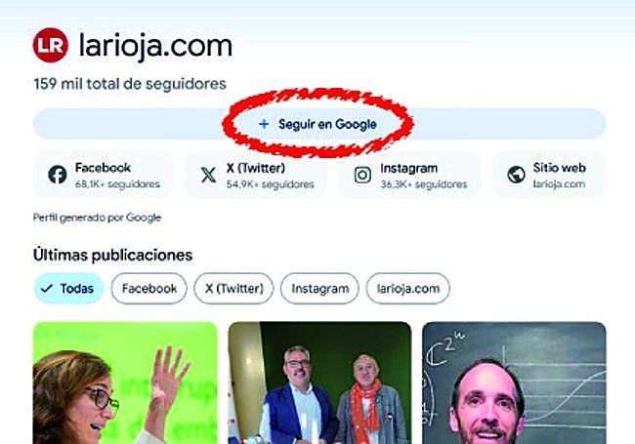Open Facebook profile with 68,1K+ seguidores
The image size is (635, 444).
click(104, 175)
